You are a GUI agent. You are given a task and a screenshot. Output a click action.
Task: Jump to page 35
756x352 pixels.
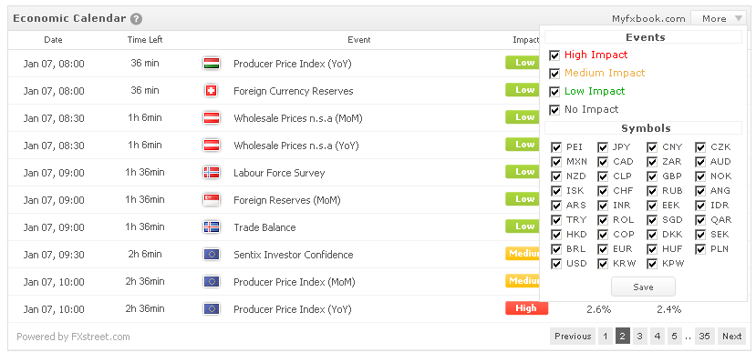pyautogui.click(x=704, y=337)
